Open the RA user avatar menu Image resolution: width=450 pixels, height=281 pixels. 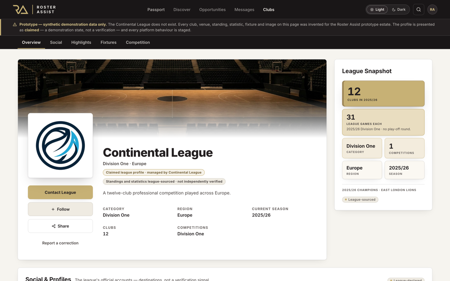[x=432, y=9]
